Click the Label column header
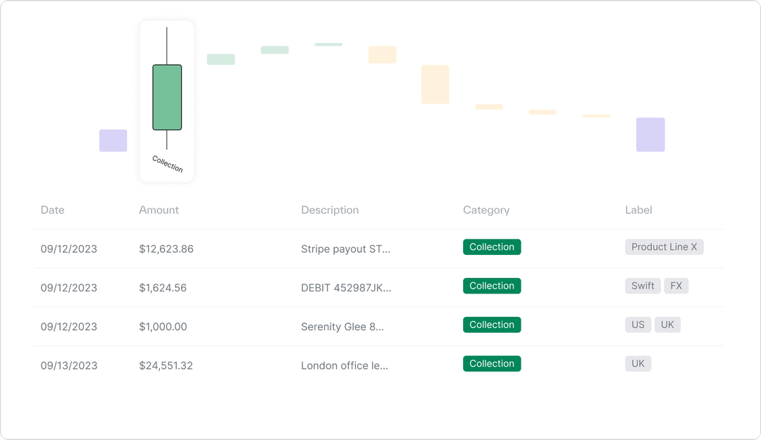Screen dimensions: 761x440 [638, 210]
